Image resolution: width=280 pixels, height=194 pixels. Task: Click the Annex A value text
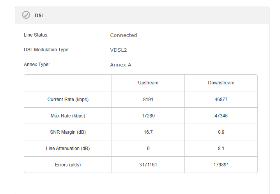(x=121, y=65)
